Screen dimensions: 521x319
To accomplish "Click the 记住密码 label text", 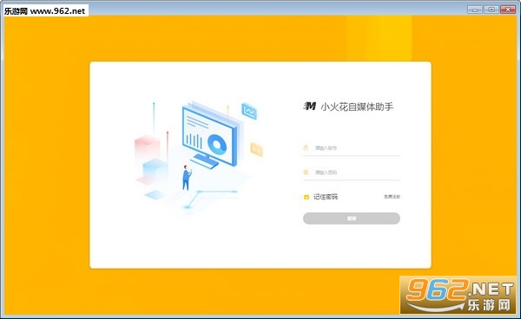I will [326, 197].
